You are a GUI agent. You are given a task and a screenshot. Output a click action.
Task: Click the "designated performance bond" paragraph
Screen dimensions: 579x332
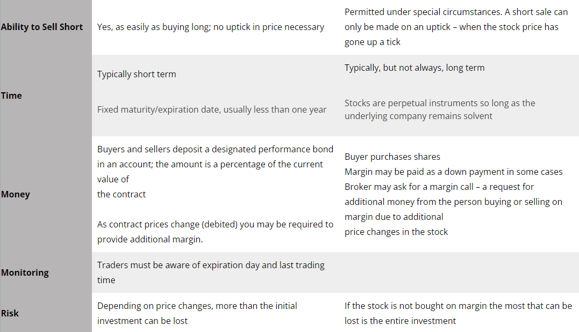(215, 164)
